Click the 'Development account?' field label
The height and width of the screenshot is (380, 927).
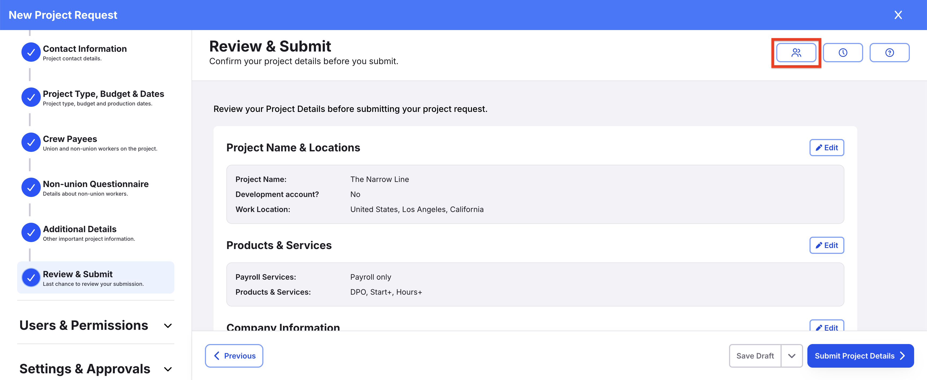click(277, 195)
